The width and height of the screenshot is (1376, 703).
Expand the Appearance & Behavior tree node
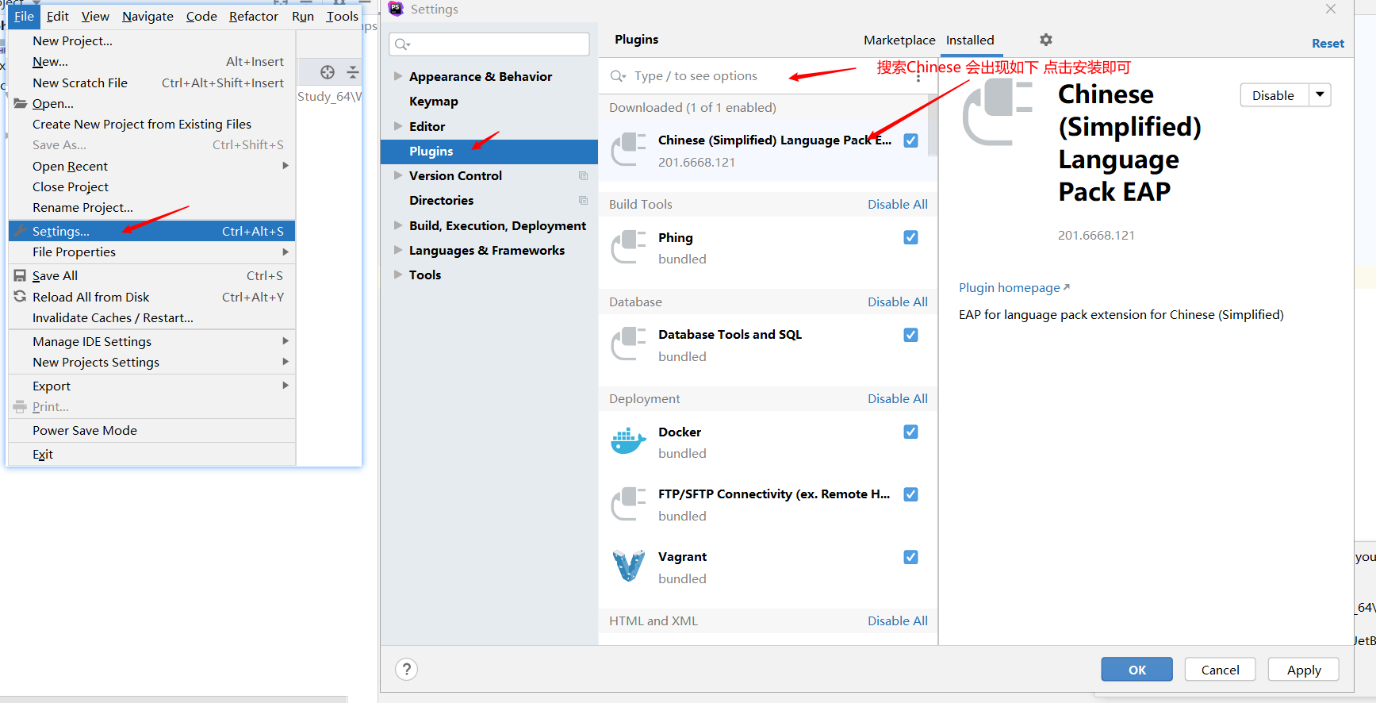(x=398, y=76)
